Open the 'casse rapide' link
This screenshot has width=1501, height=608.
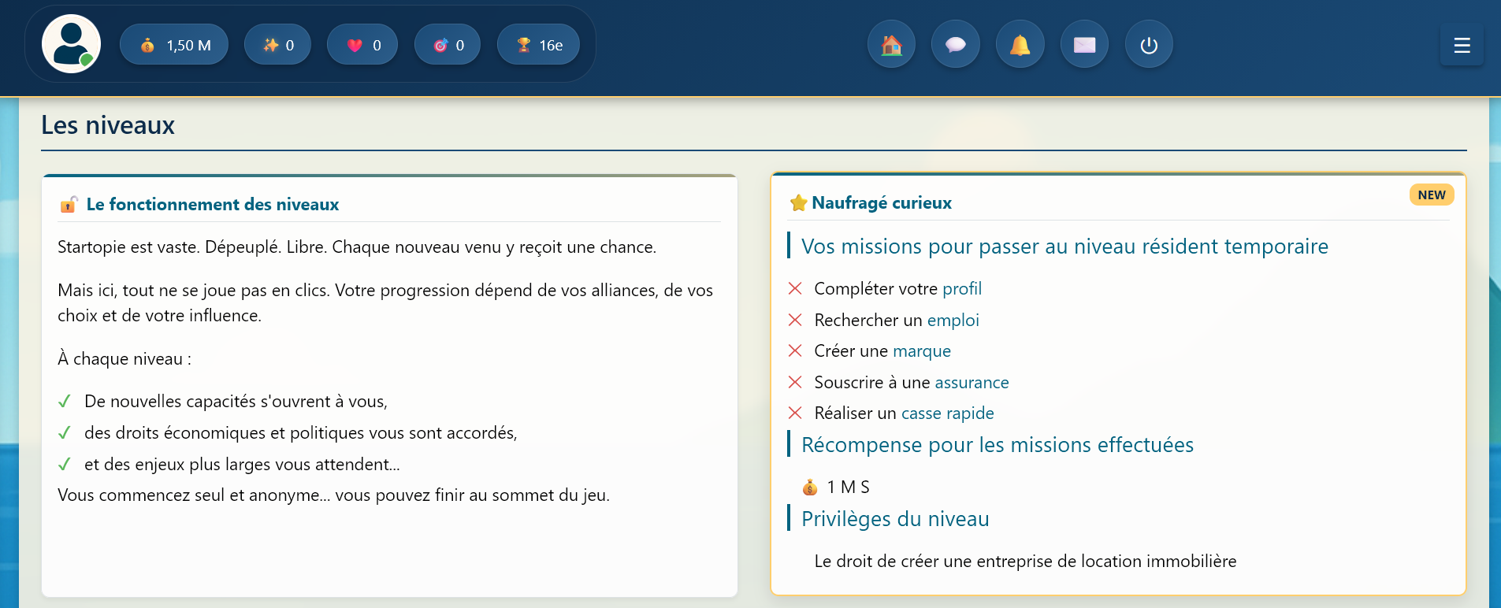click(947, 413)
